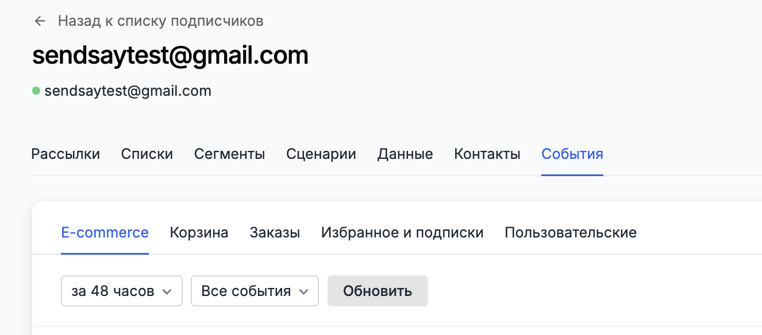Open the Рассылки tab
This screenshot has height=335, width=762.
[66, 154]
